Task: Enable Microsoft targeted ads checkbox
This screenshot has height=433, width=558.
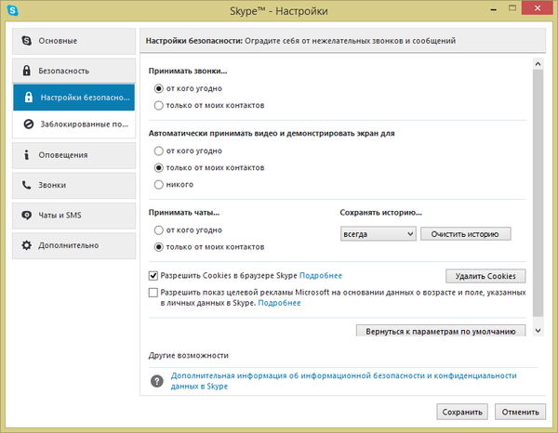Action: pos(153,293)
